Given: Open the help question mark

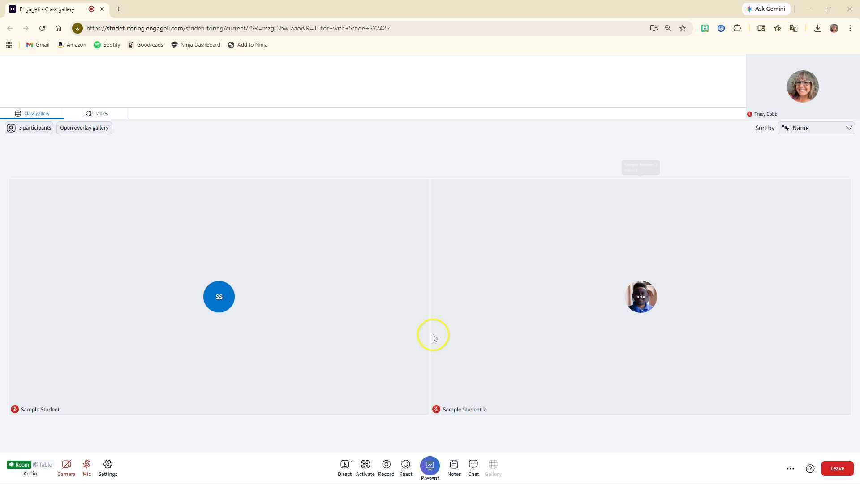Looking at the screenshot, I should click(x=810, y=469).
